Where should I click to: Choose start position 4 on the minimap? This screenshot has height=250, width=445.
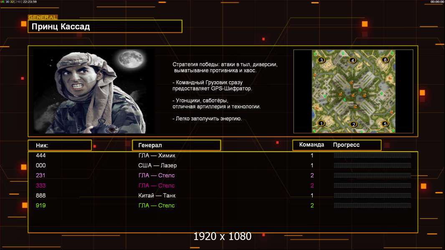coord(353,60)
